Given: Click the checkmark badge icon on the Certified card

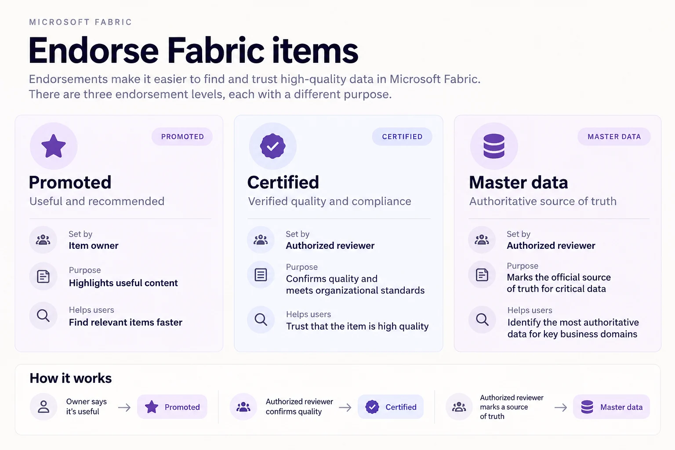Looking at the screenshot, I should point(272,146).
